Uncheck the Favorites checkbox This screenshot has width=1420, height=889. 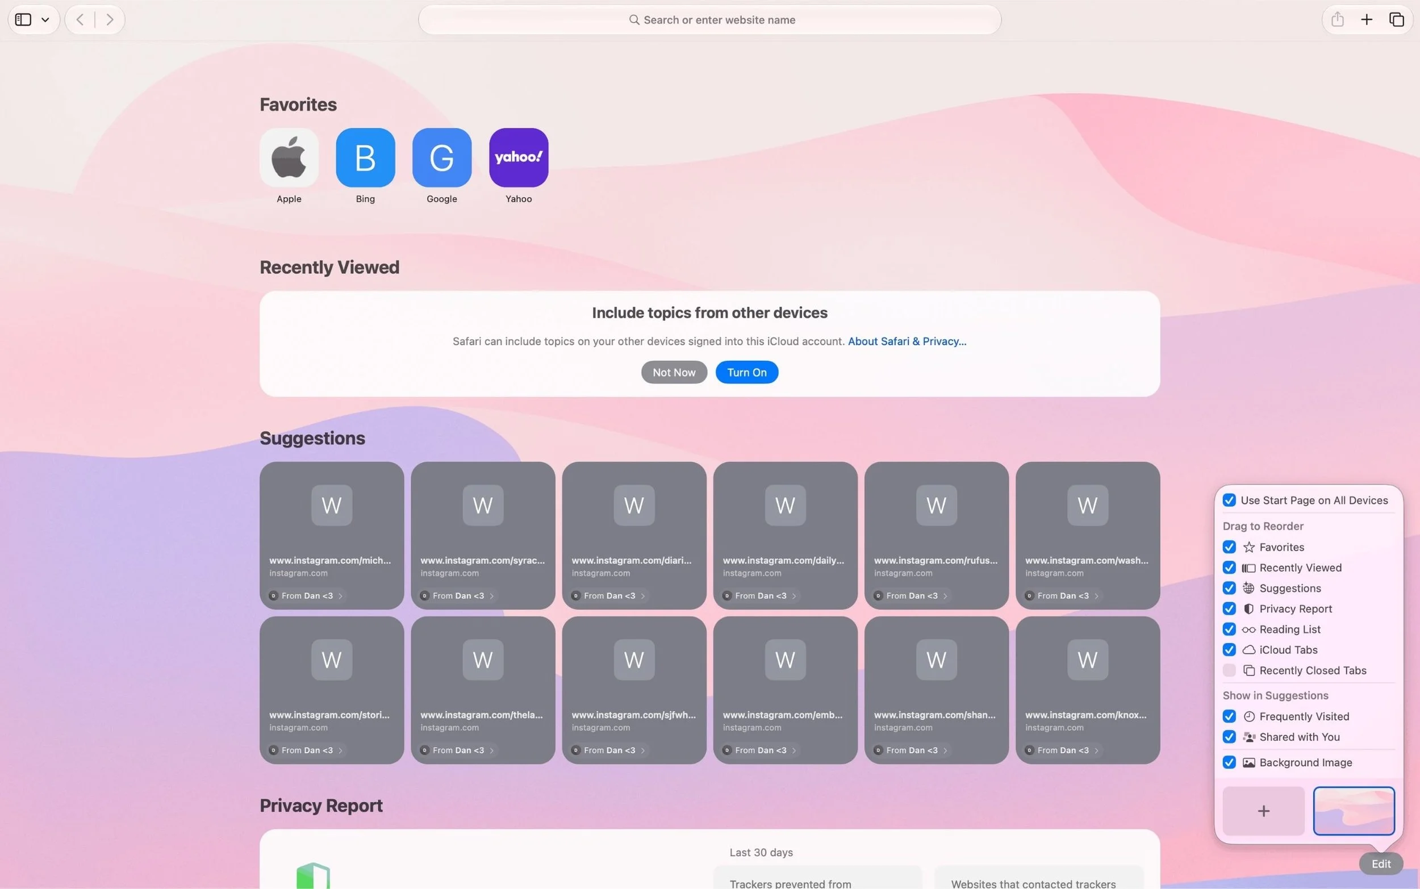(x=1229, y=547)
